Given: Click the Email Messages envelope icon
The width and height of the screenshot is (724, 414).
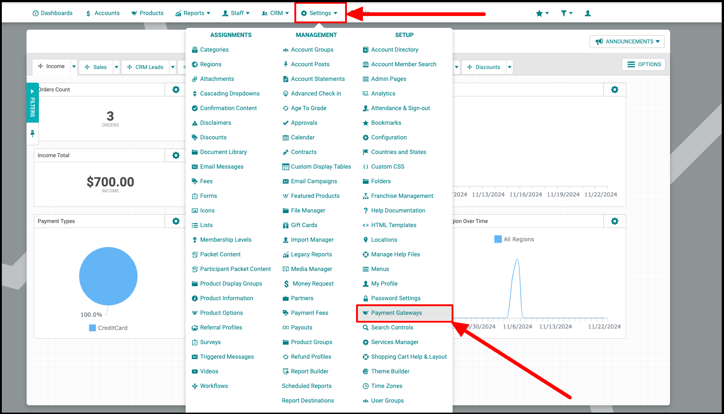Looking at the screenshot, I should tap(195, 167).
